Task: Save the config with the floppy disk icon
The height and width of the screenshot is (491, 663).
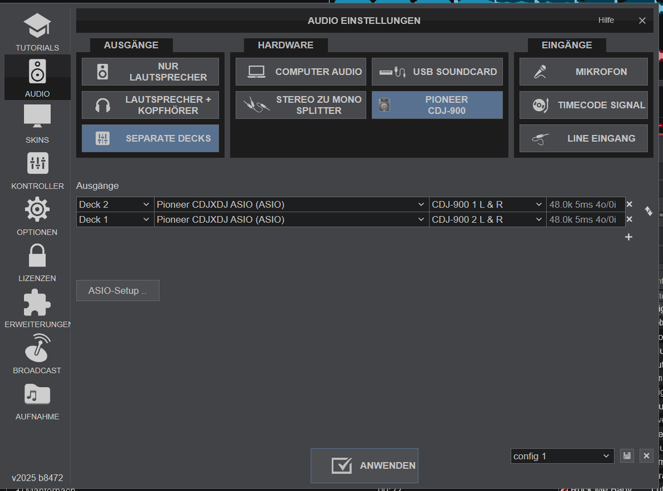Action: pos(627,456)
